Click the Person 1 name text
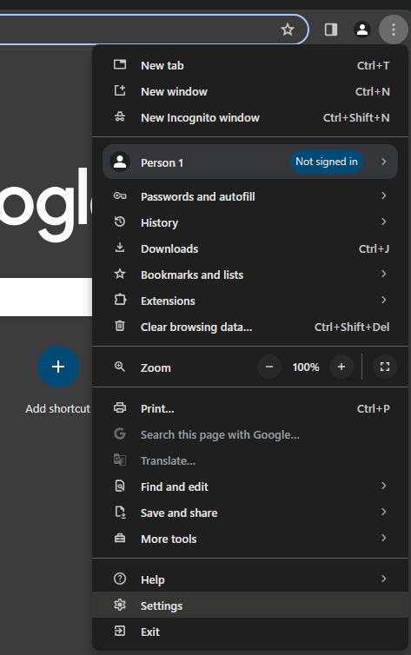The width and height of the screenshot is (411, 655). pos(162,162)
